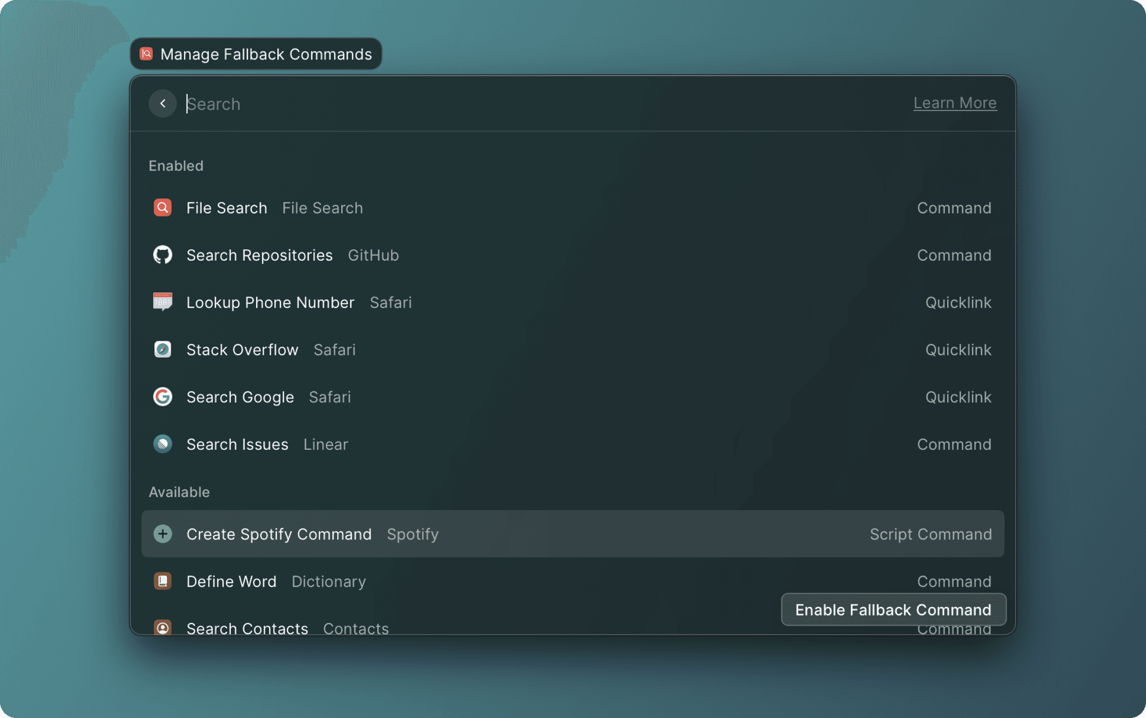Click the plus icon on Create Spotify Command
The height and width of the screenshot is (718, 1146).
(x=162, y=534)
